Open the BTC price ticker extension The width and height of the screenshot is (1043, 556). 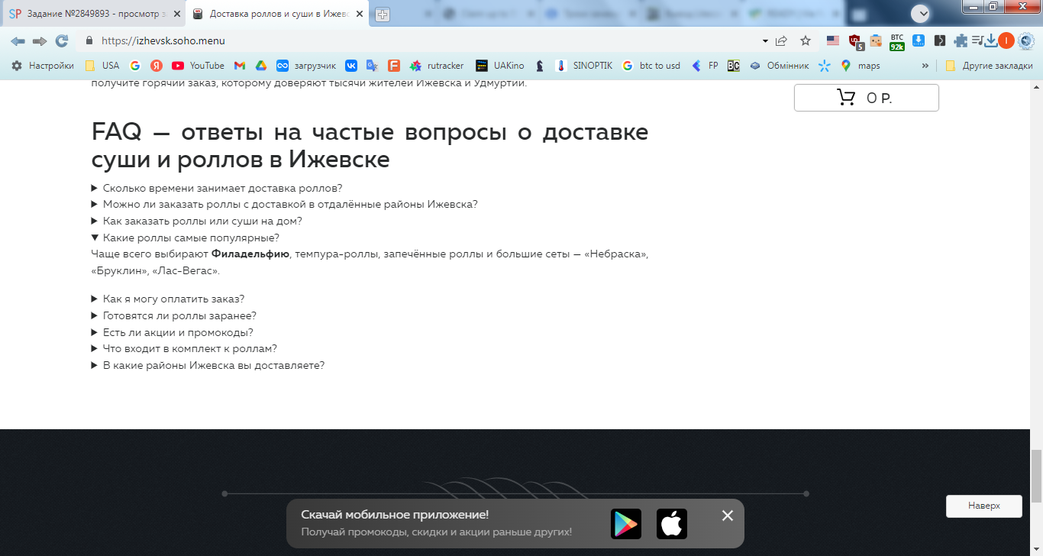[897, 41]
